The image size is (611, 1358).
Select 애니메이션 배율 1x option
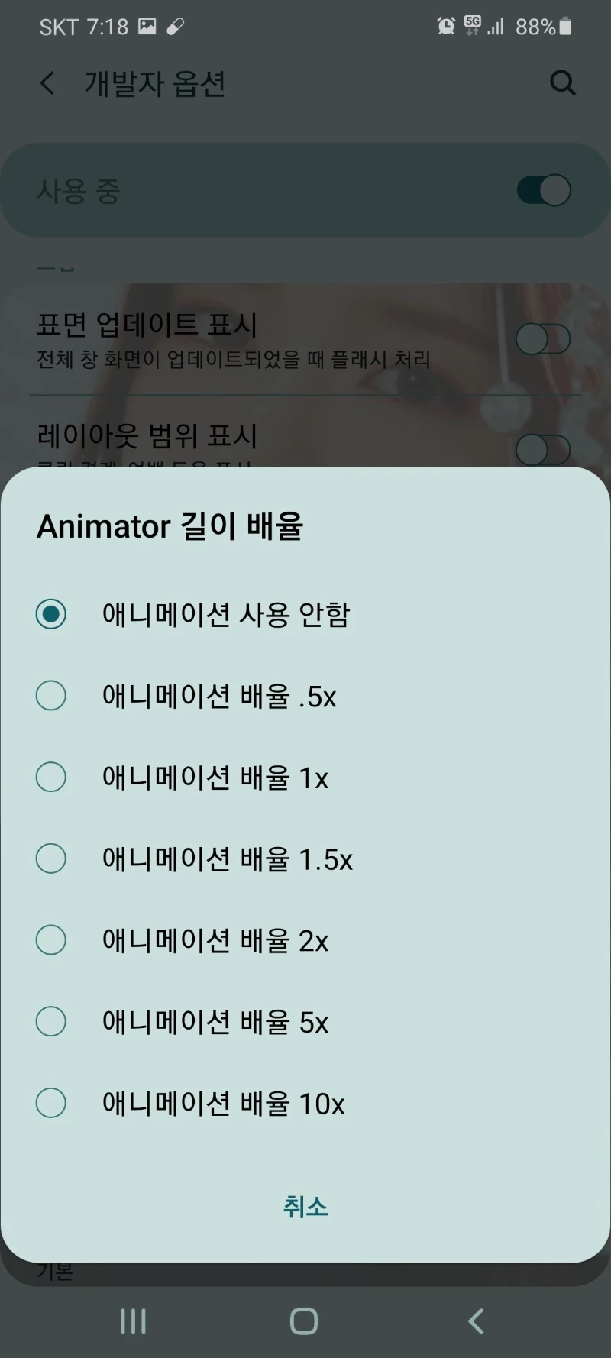[51, 778]
